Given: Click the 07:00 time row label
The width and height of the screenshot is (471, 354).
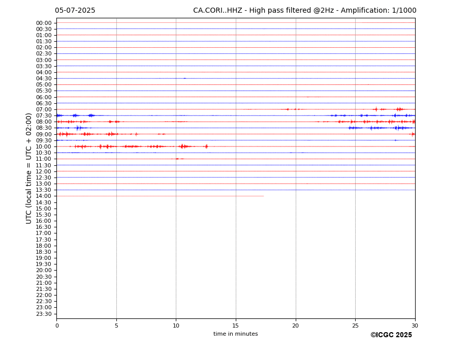Looking at the screenshot, I should click(x=44, y=110).
